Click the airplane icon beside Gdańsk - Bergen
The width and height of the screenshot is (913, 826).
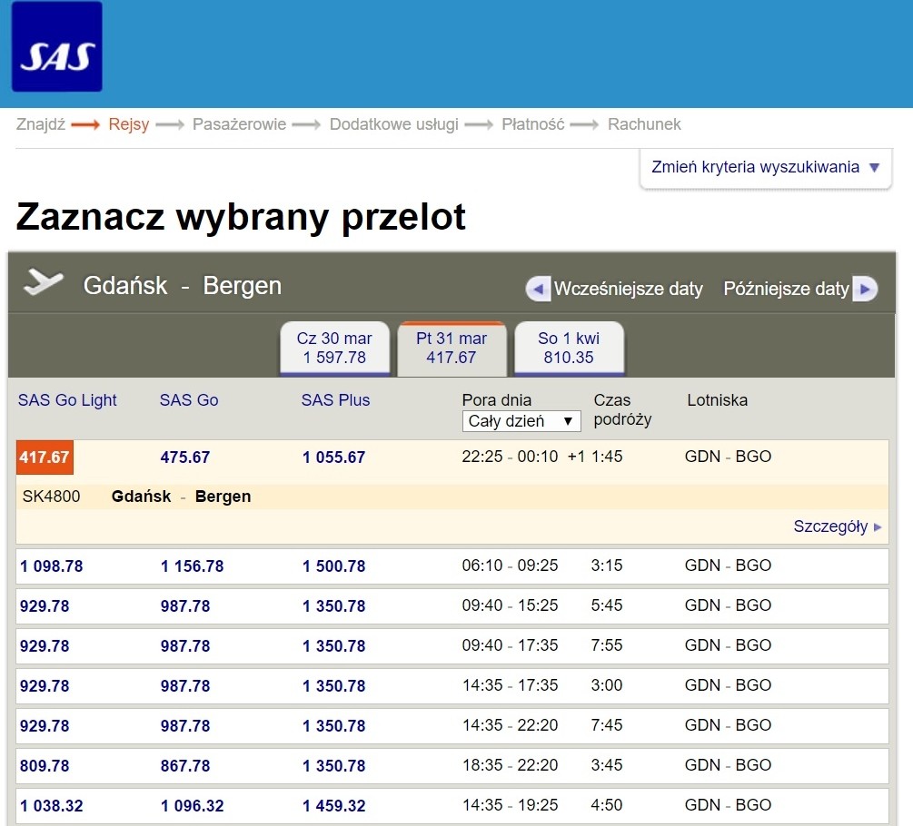click(x=43, y=282)
